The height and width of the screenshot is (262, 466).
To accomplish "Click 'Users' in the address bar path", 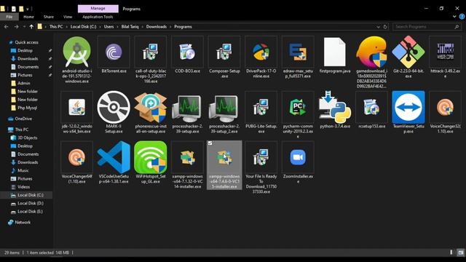I will (108, 27).
